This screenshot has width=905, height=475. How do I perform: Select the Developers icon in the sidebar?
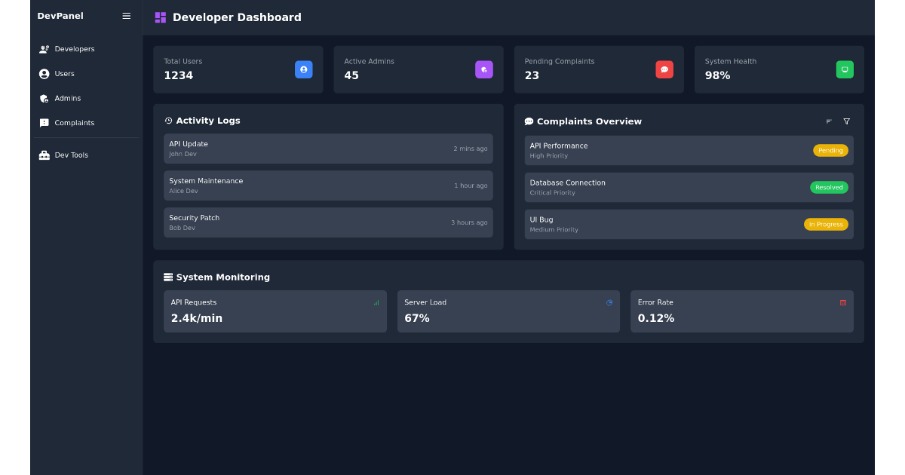click(44, 48)
